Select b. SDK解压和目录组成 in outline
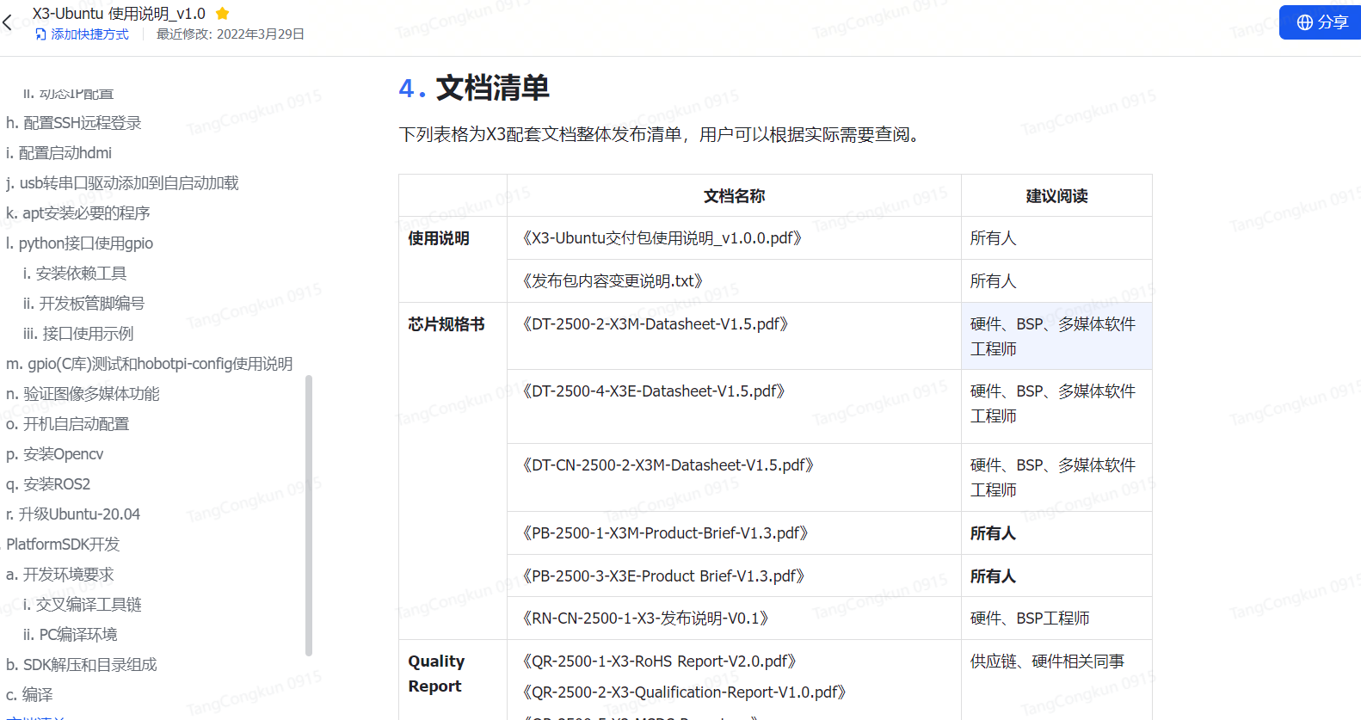 tap(82, 665)
